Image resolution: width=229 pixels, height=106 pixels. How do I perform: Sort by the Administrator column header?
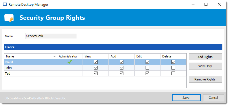click(x=70, y=56)
